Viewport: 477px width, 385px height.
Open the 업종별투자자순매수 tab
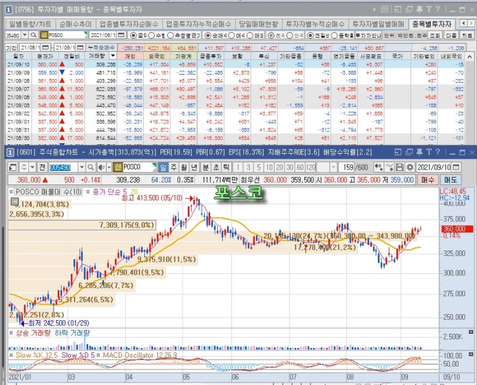129,23
